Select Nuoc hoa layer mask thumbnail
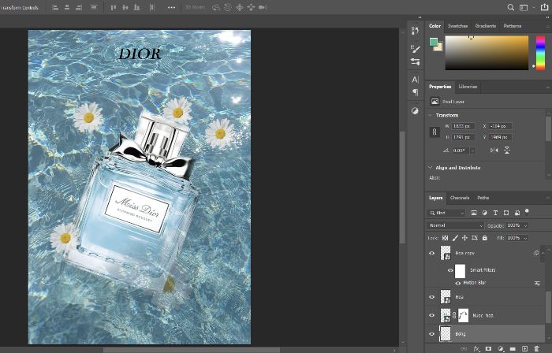This screenshot has width=552, height=353. tap(463, 315)
